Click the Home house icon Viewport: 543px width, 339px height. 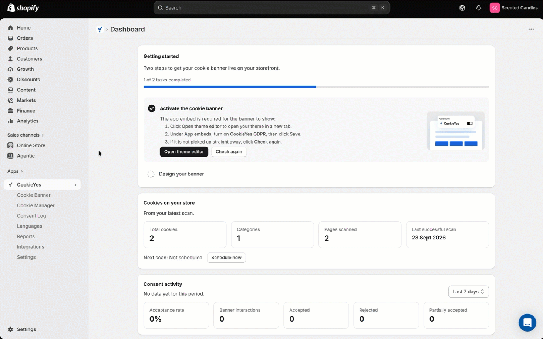click(x=10, y=28)
